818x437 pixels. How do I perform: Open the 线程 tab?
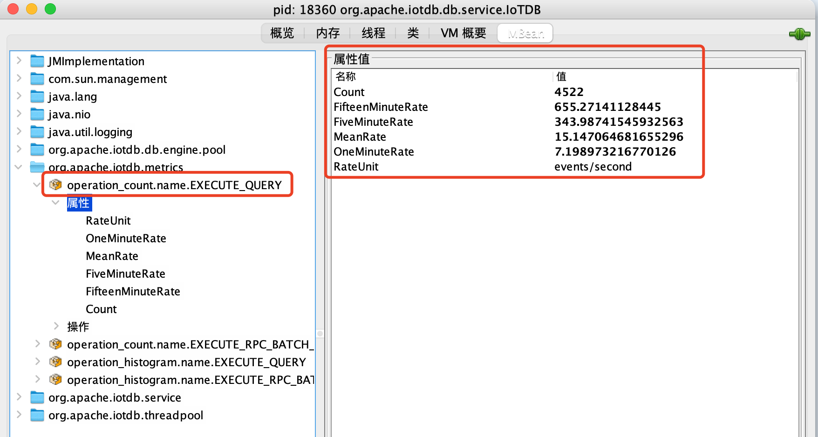pyautogui.click(x=374, y=33)
